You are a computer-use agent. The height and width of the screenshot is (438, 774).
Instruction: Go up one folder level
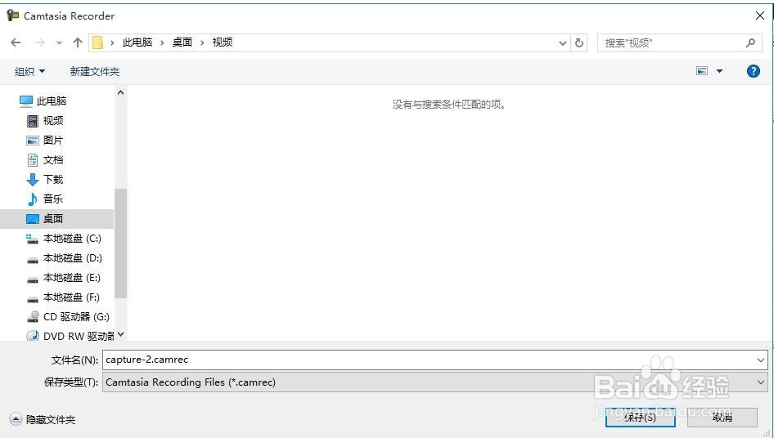(78, 43)
